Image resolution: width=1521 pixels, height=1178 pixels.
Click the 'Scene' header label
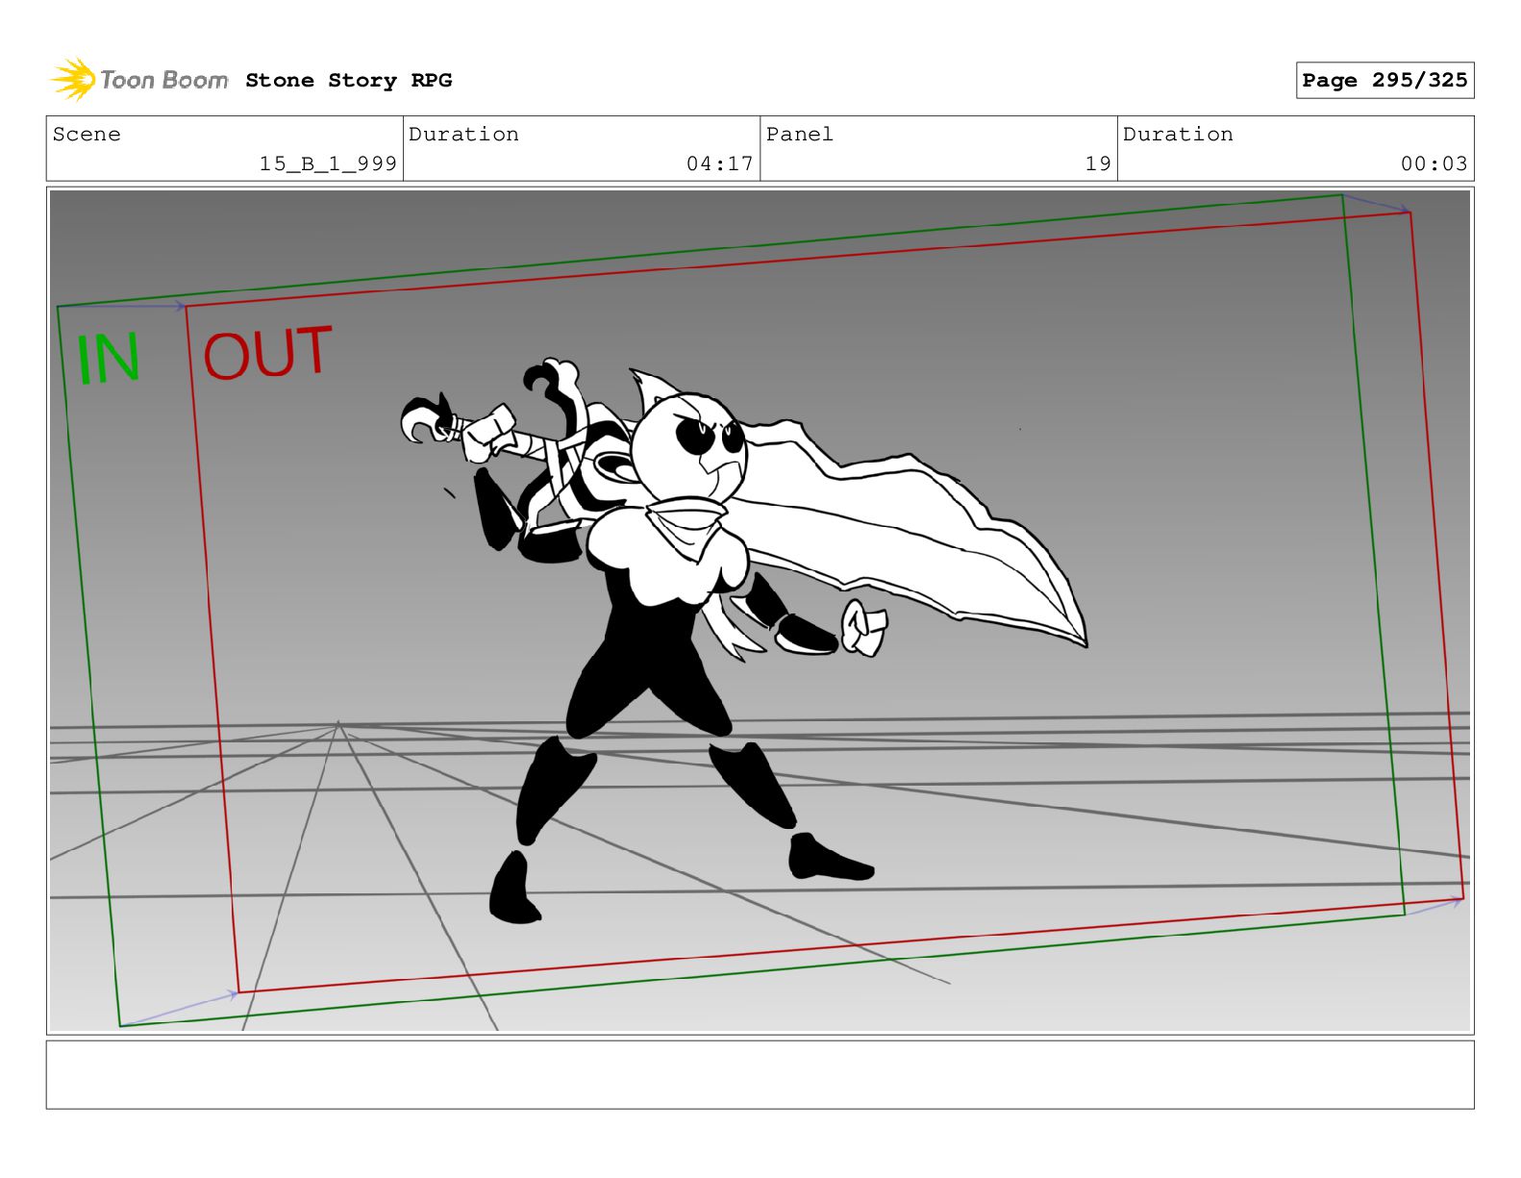[87, 135]
